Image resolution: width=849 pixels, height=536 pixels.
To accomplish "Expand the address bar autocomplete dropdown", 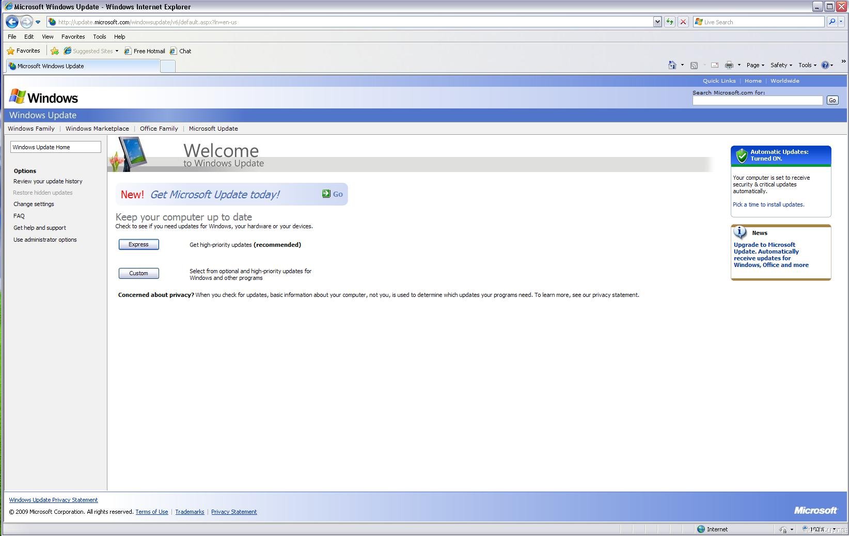I will 657,22.
